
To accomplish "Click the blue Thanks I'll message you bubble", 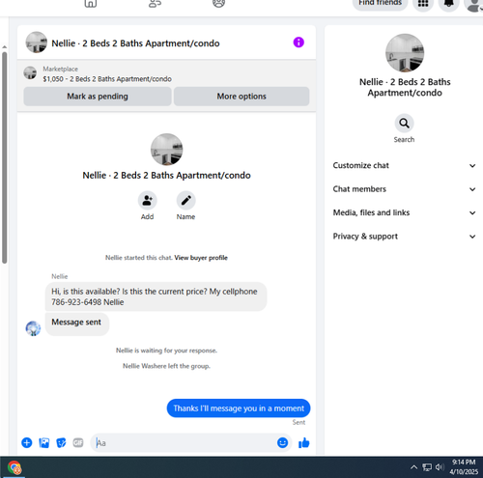I will coord(239,408).
